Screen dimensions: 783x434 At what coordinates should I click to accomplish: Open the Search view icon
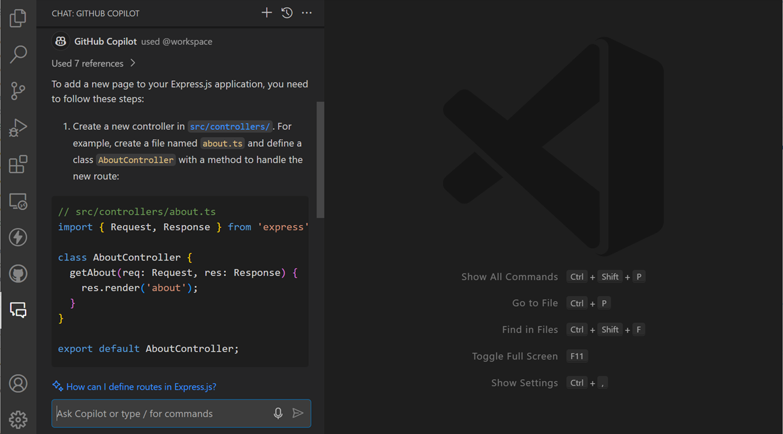click(x=18, y=54)
